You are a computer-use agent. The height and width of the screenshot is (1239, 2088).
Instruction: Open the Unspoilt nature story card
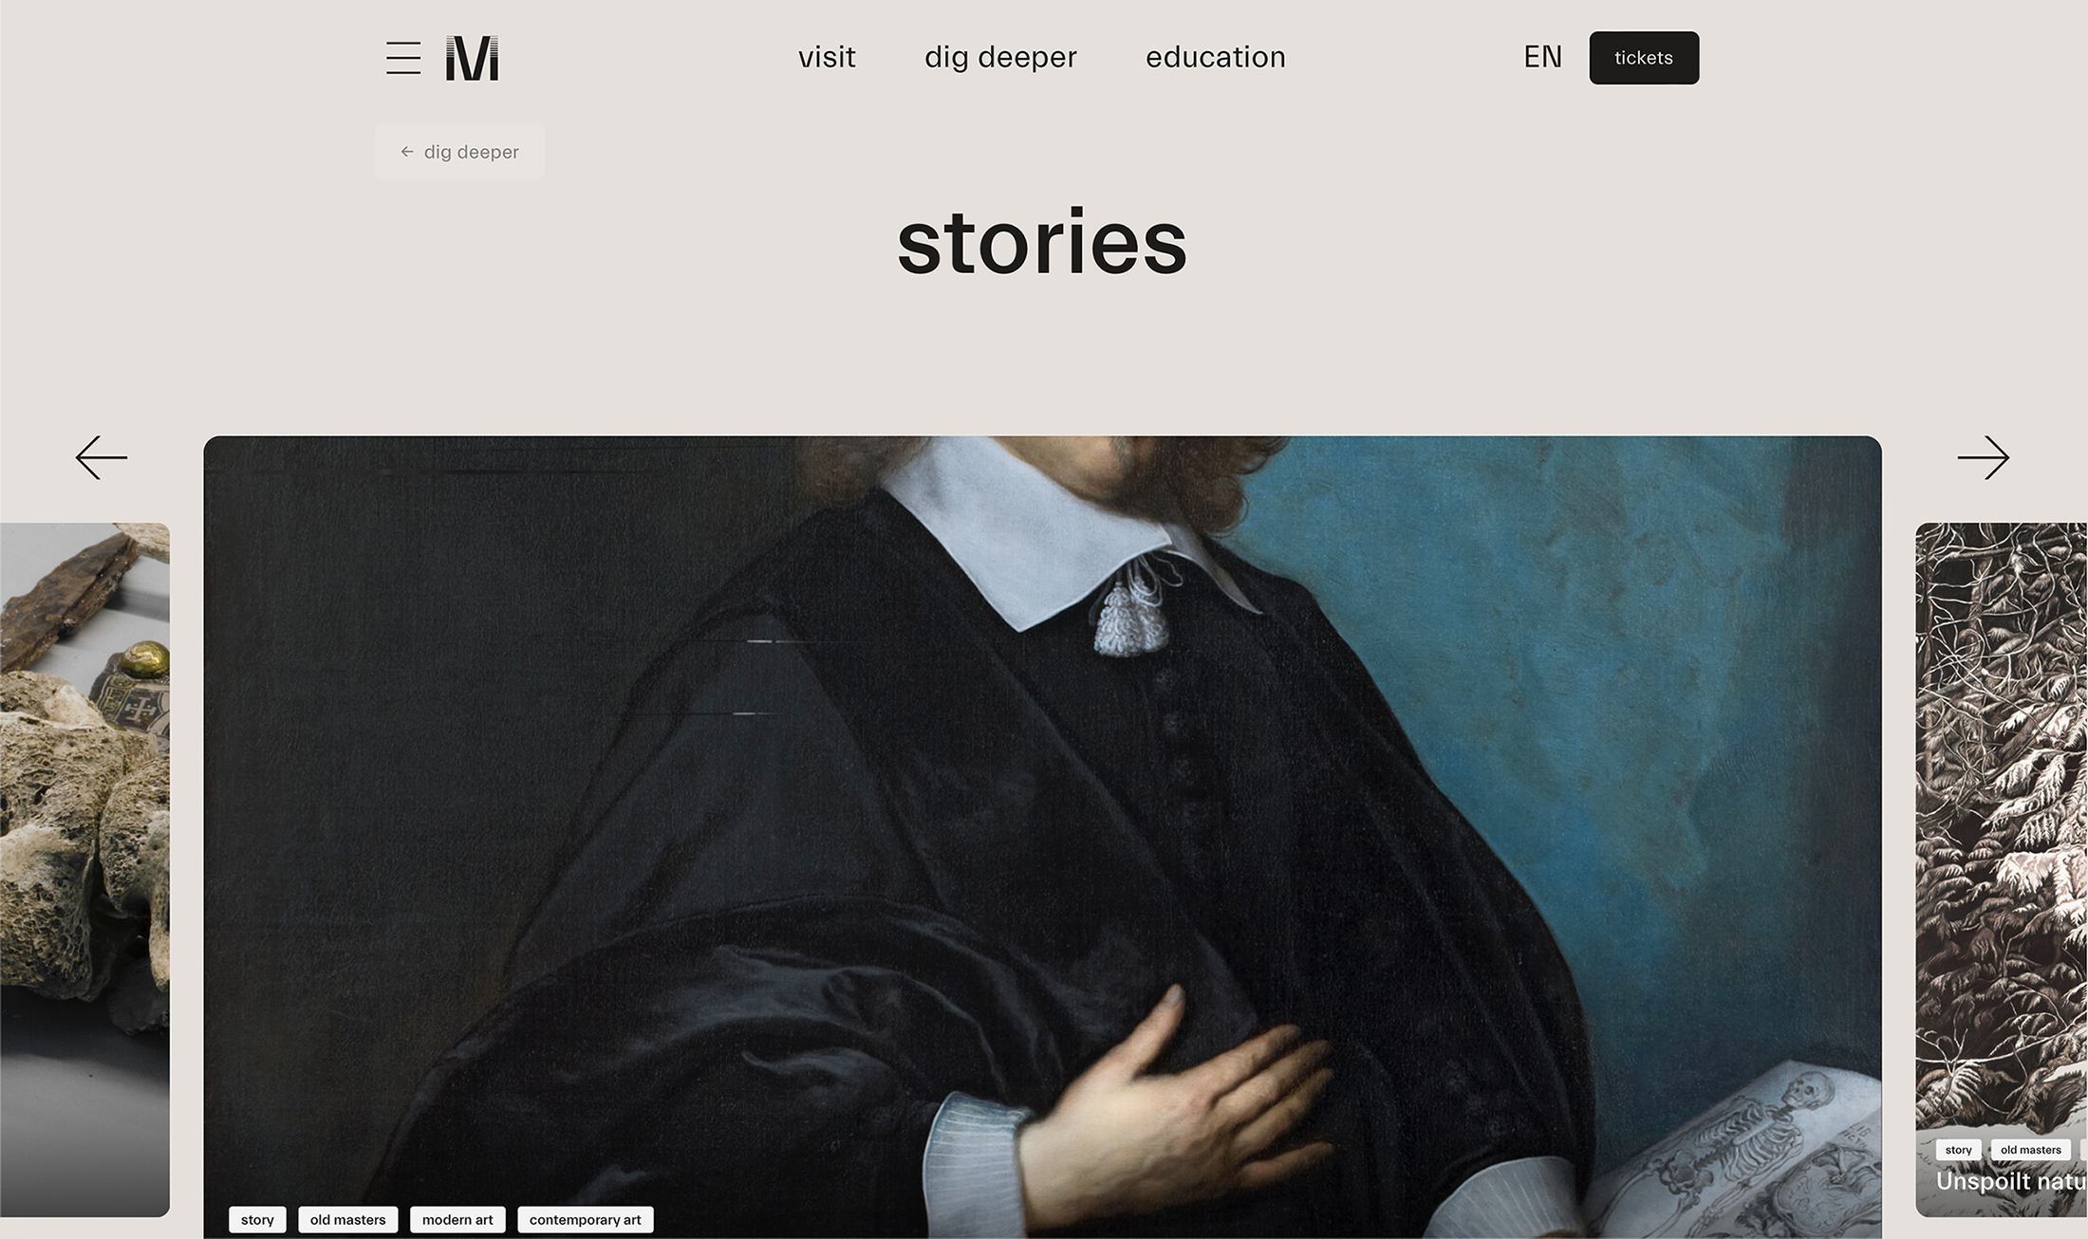pyautogui.click(x=2002, y=870)
